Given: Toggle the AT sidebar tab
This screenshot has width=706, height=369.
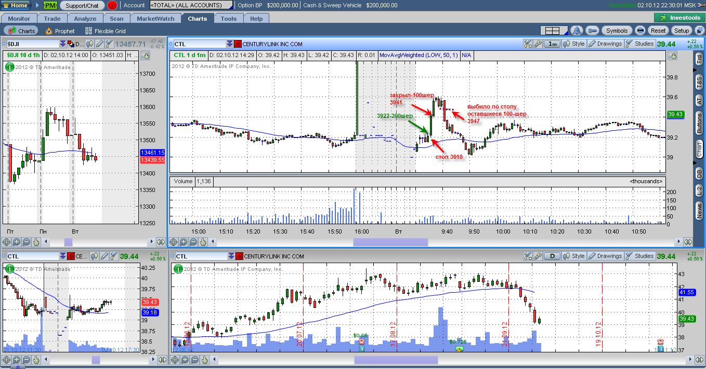Looking at the screenshot, I should (x=699, y=101).
